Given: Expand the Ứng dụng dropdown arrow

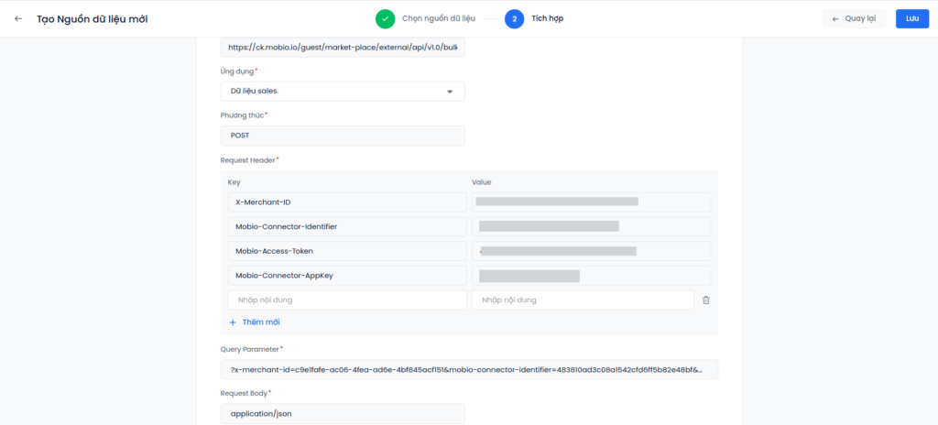Looking at the screenshot, I should [450, 92].
